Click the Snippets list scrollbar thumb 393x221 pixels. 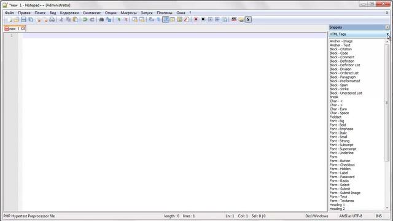387,103
